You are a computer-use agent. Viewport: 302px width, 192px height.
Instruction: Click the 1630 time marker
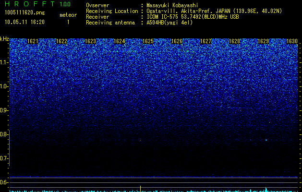pyautogui.click(x=292, y=41)
